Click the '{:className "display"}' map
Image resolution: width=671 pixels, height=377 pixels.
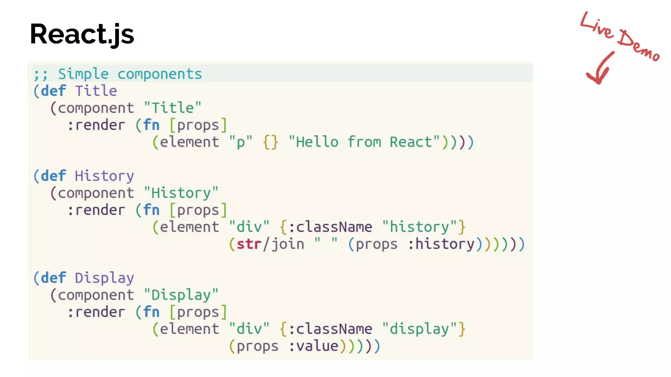373,329
